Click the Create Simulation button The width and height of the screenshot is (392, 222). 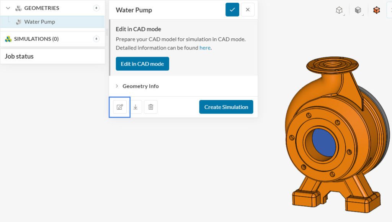pyautogui.click(x=226, y=107)
